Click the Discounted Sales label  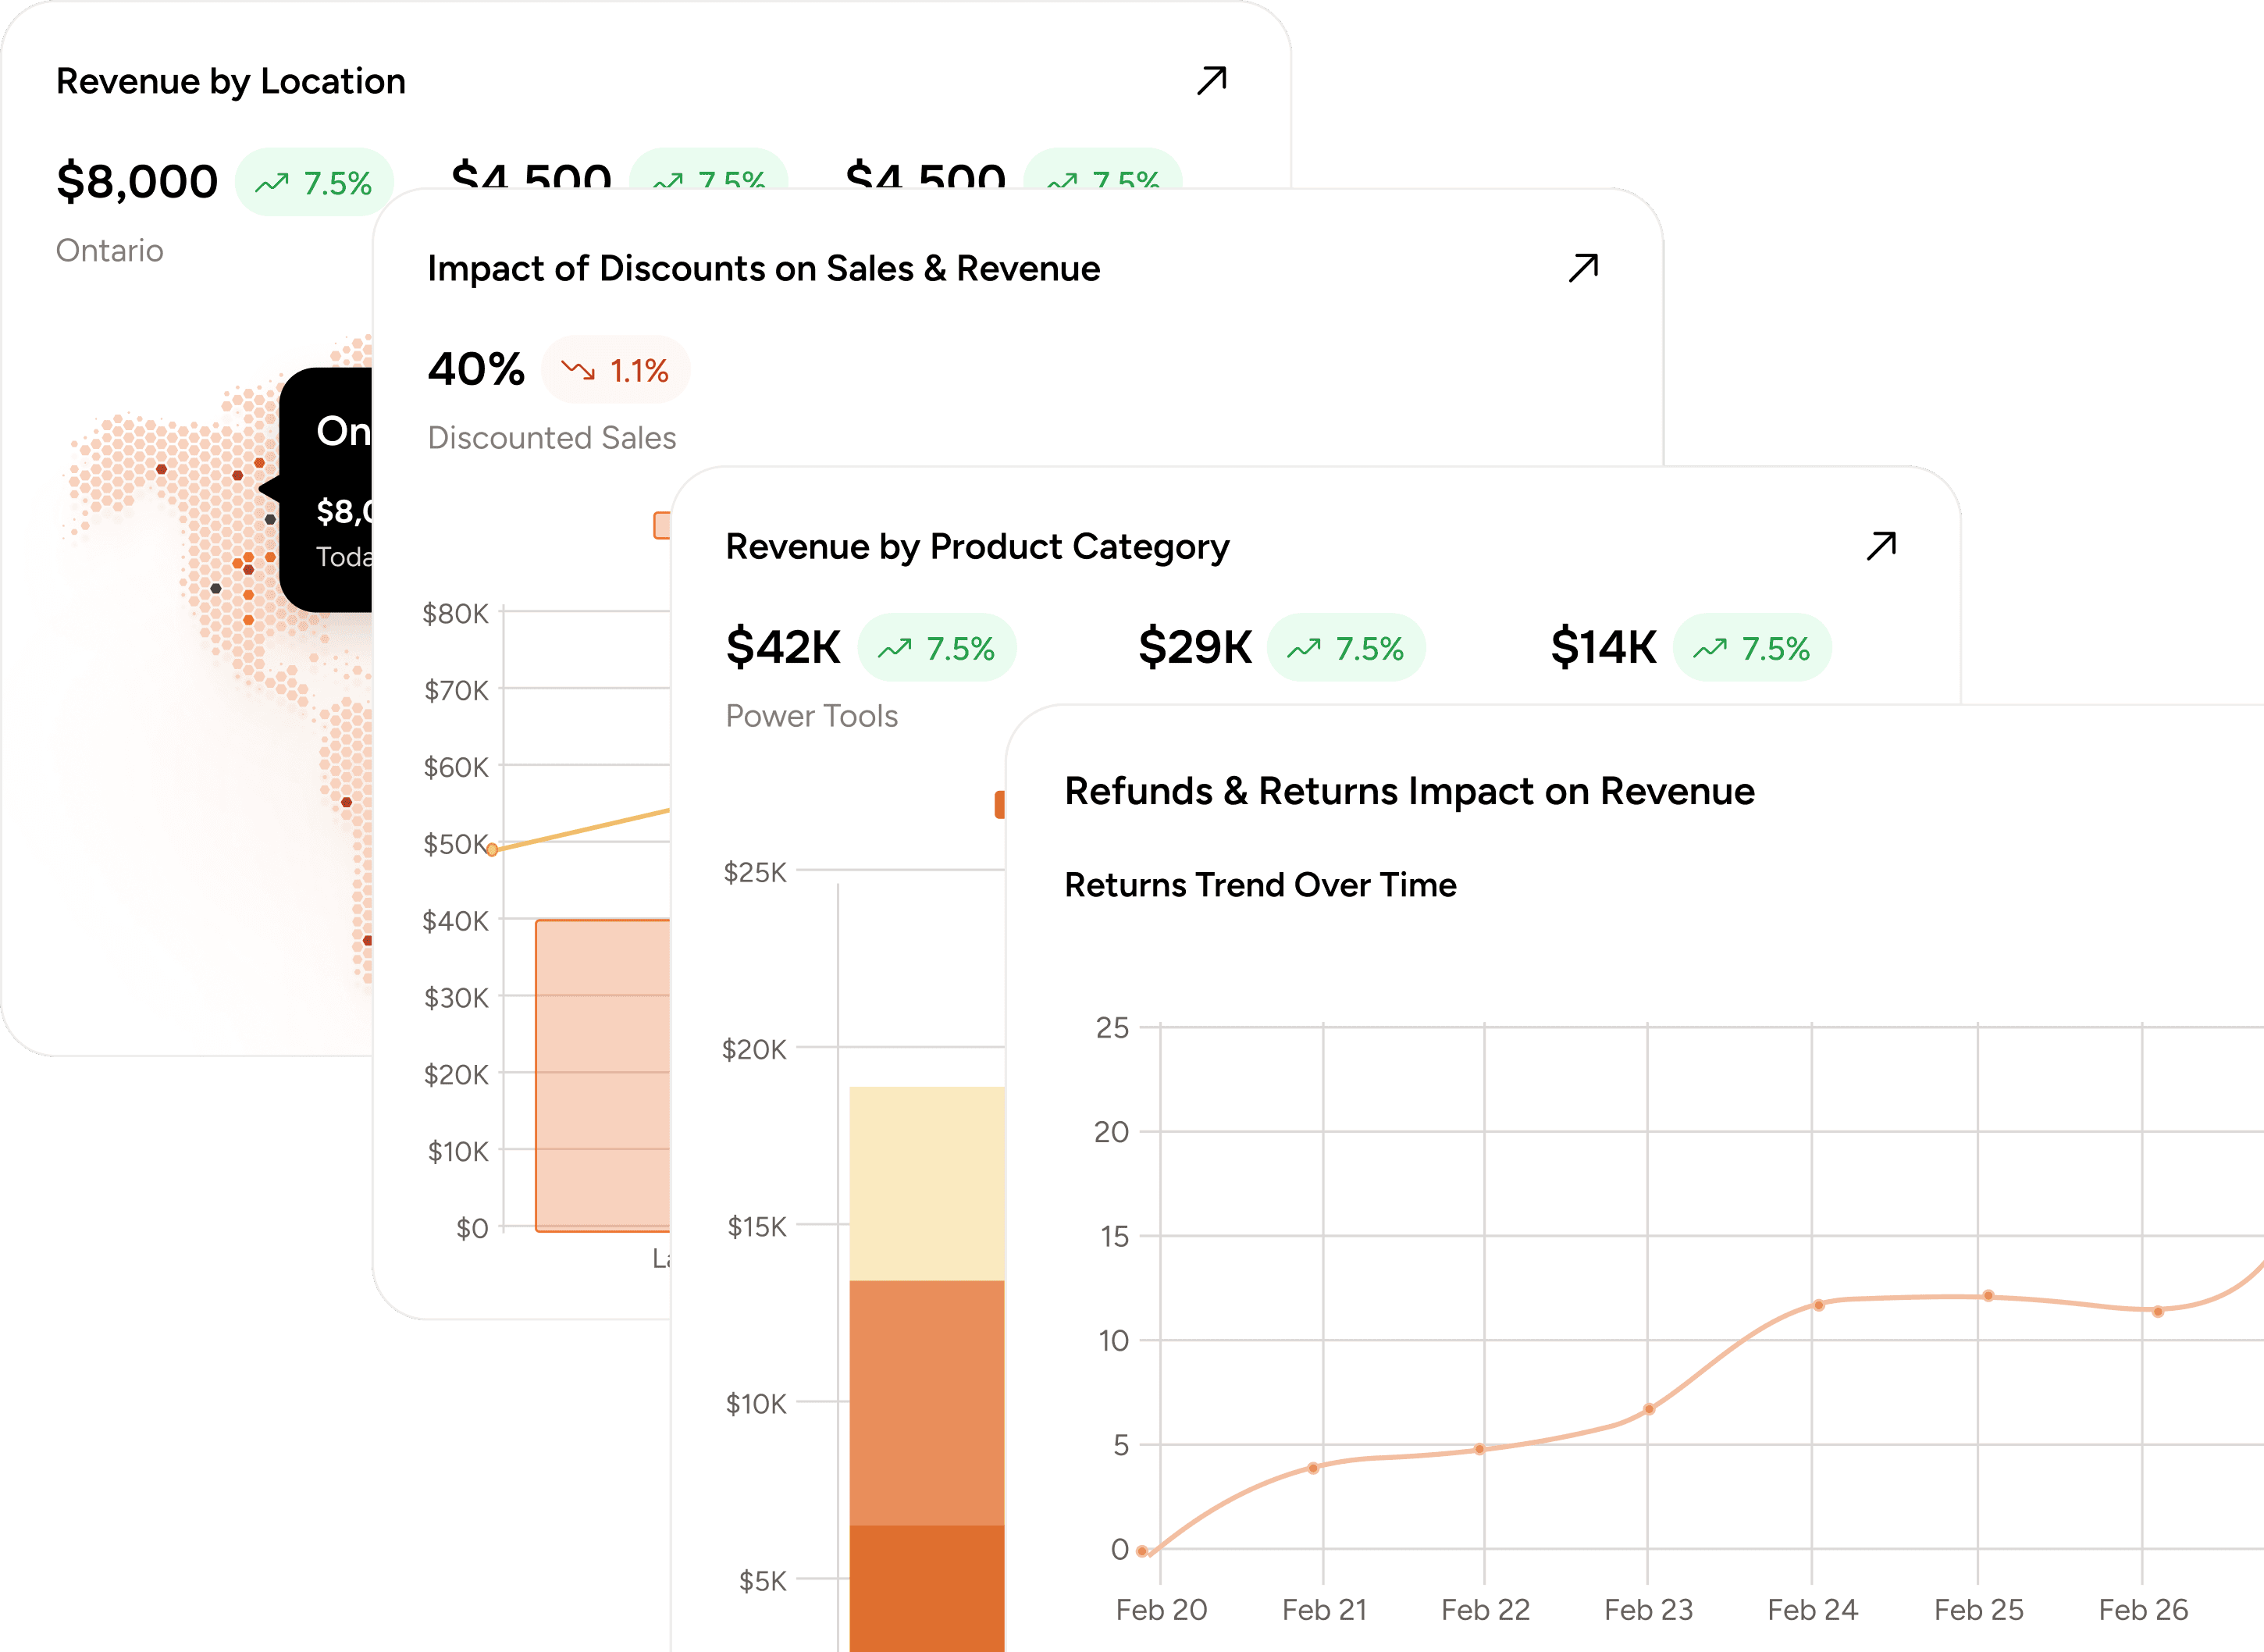coord(553,437)
